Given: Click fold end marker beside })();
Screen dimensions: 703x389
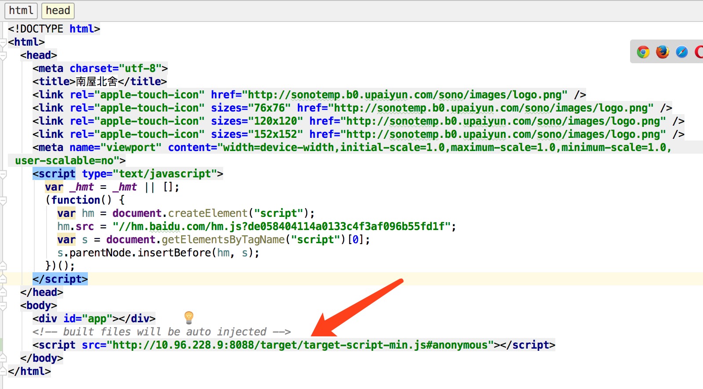Looking at the screenshot, I should (3, 266).
